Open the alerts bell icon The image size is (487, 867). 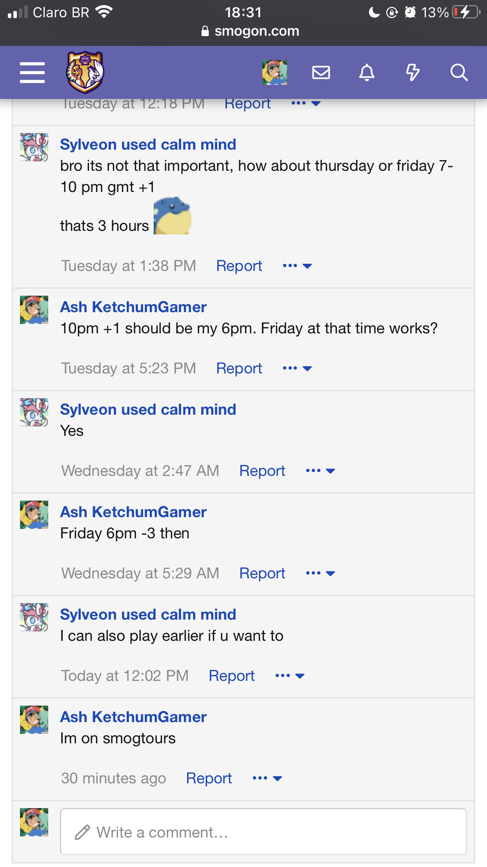click(x=367, y=73)
